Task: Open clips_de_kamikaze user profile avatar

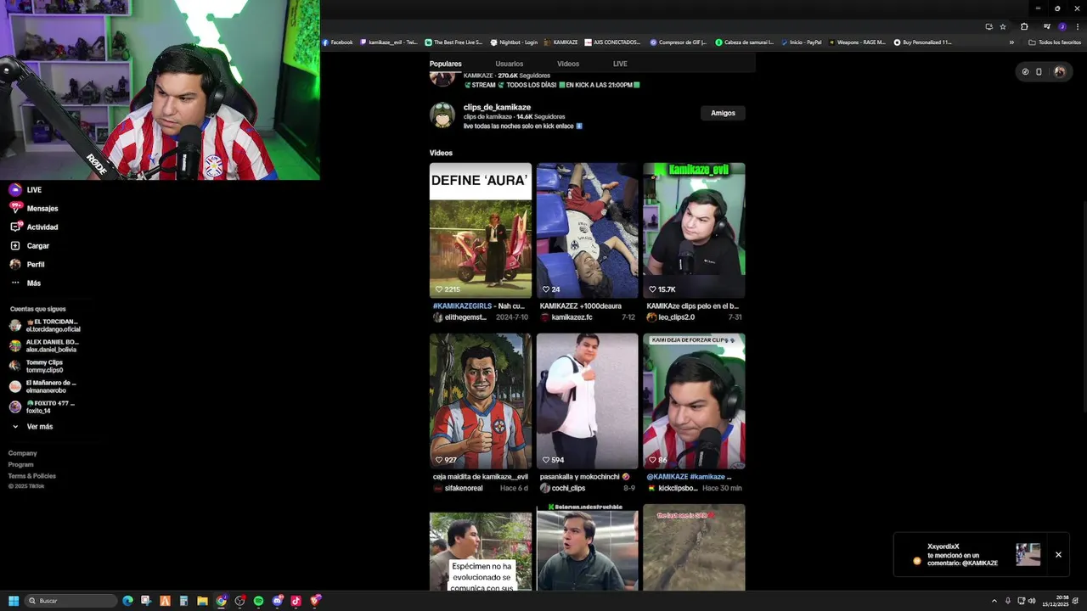Action: 442,115
